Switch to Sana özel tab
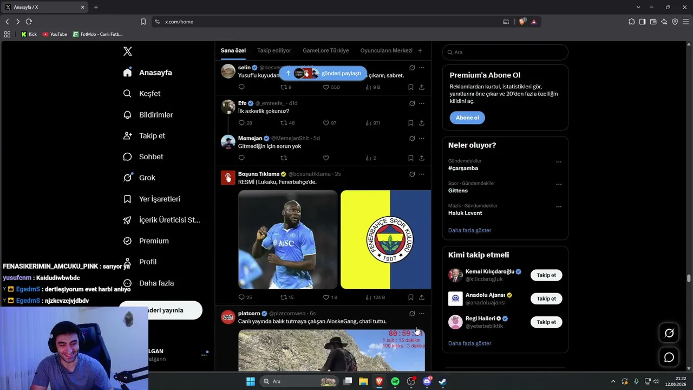 coord(233,50)
